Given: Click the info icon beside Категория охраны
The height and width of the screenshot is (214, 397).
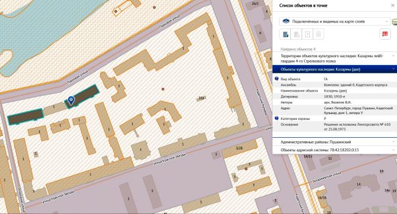Looking at the screenshot, I should [x=277, y=118].
